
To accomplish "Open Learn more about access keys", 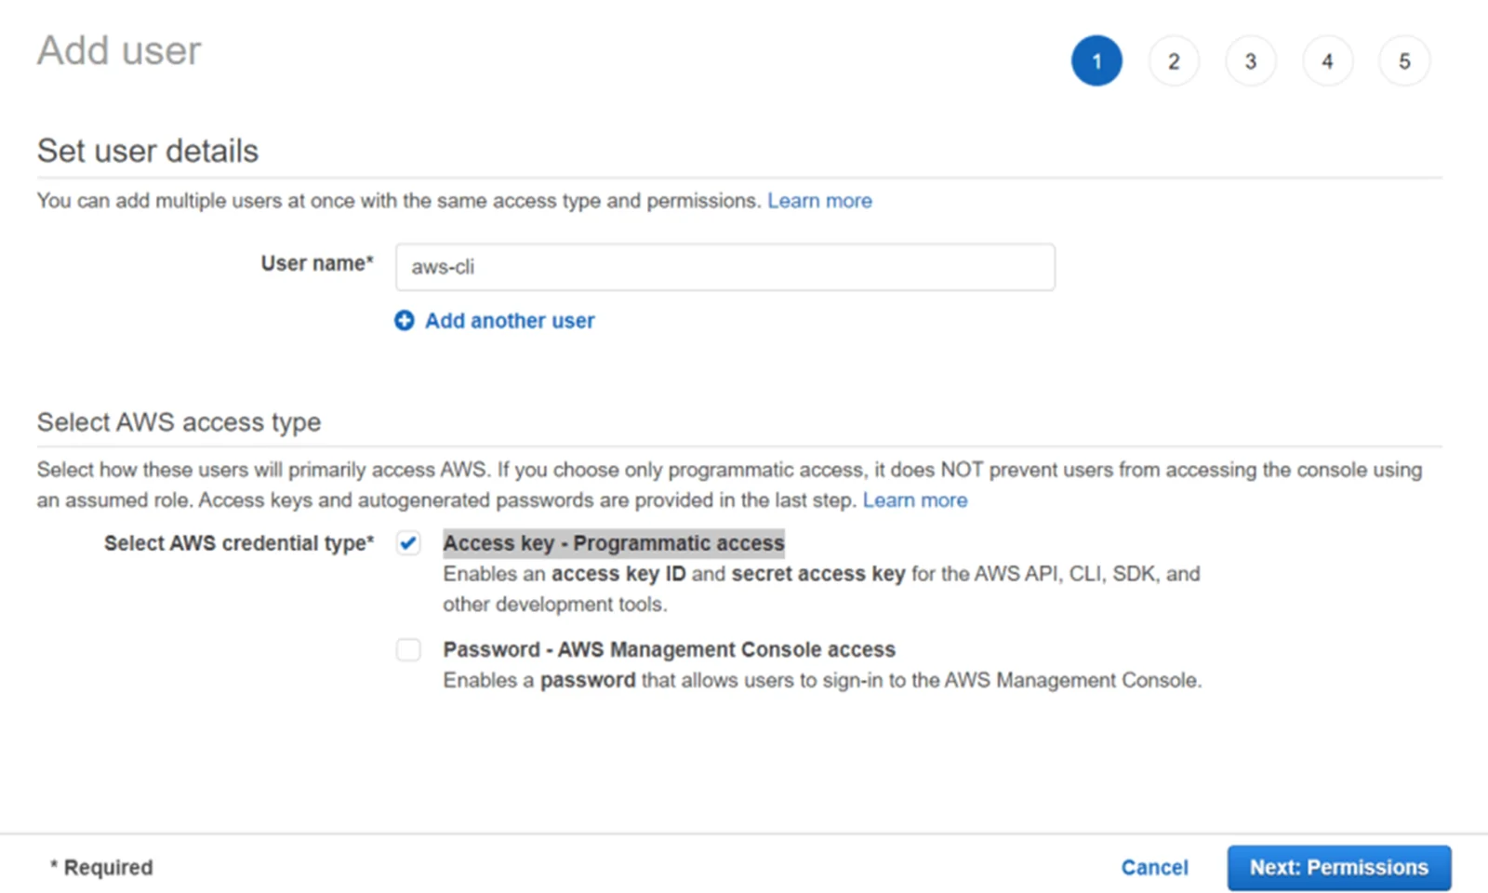I will (915, 500).
